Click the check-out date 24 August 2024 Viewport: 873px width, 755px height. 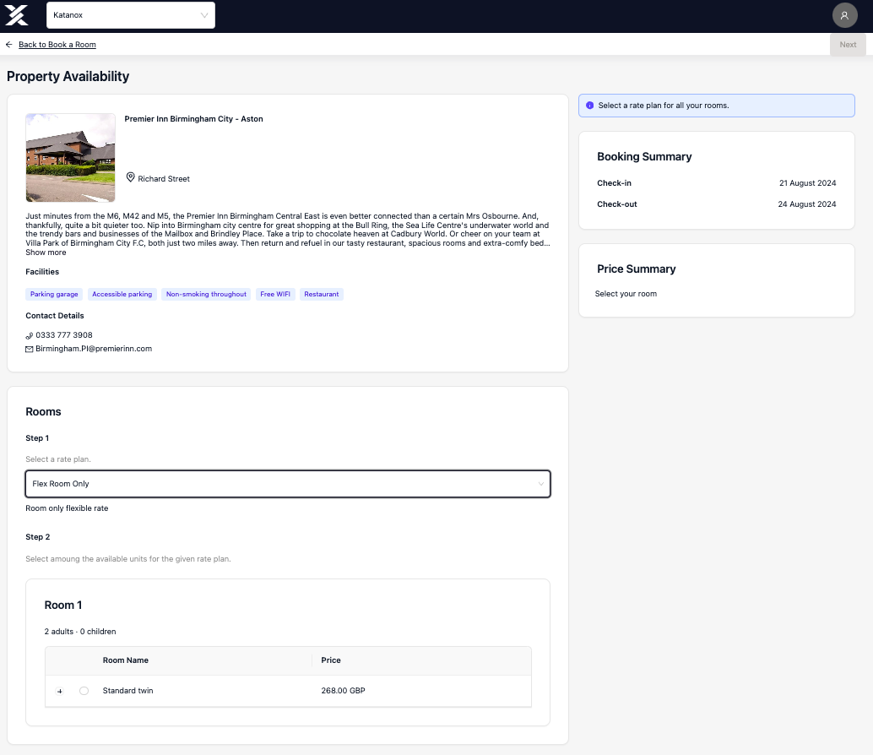click(807, 204)
